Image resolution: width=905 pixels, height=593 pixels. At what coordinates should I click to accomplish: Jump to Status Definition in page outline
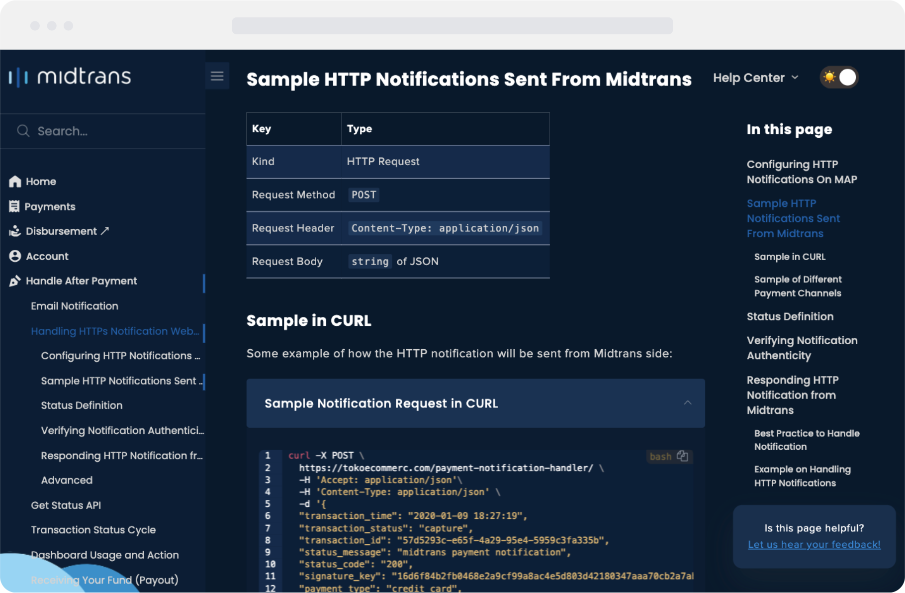pyautogui.click(x=790, y=316)
